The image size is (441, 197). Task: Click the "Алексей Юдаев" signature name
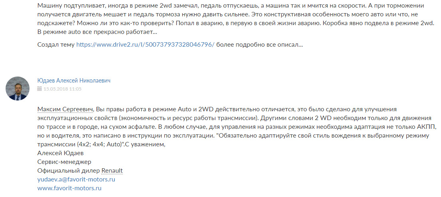tap(58, 153)
